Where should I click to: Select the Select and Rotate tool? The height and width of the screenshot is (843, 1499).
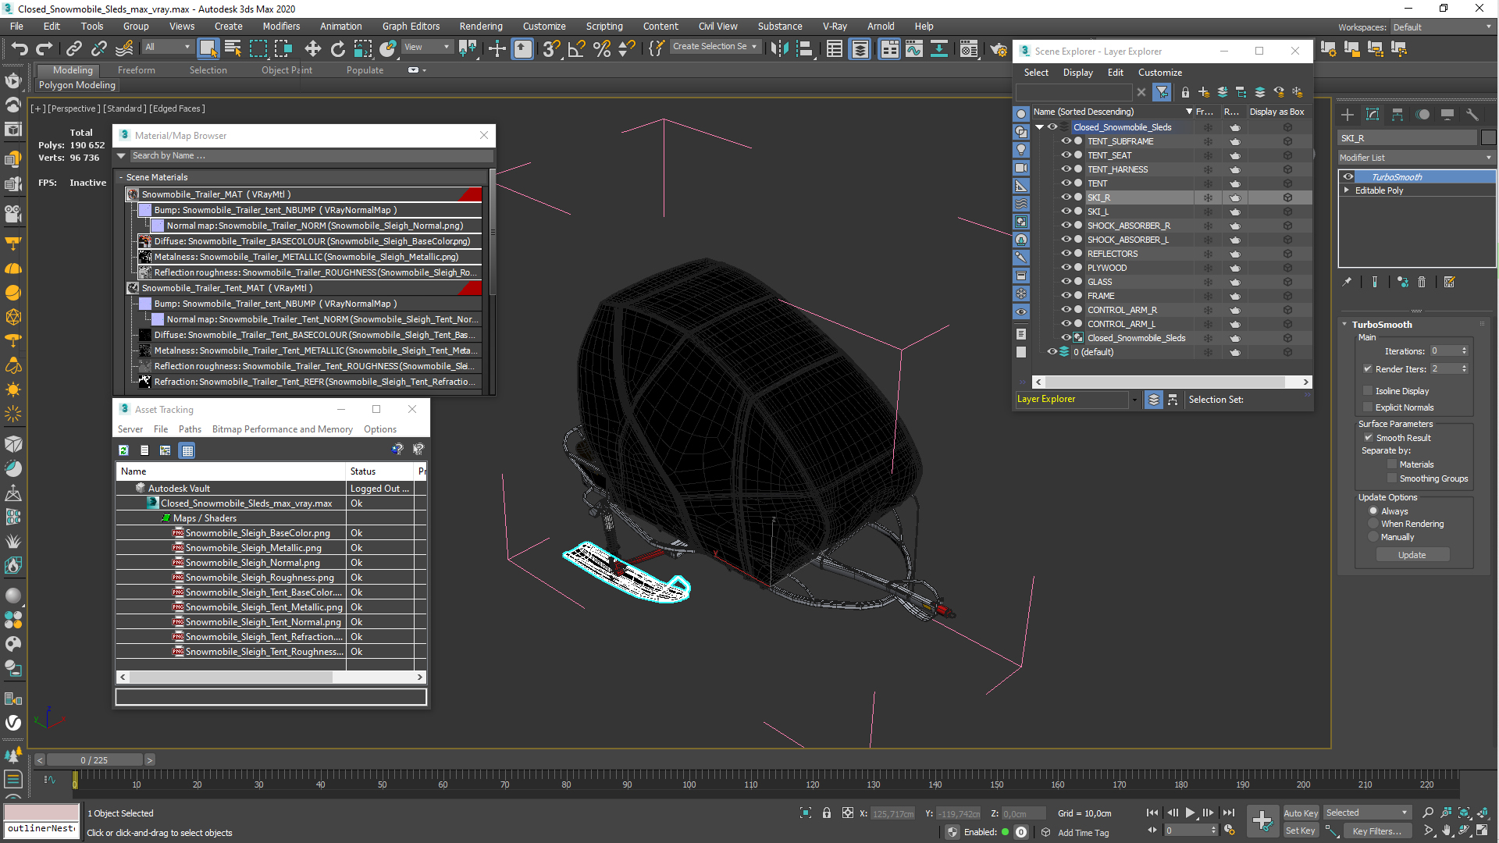point(337,49)
